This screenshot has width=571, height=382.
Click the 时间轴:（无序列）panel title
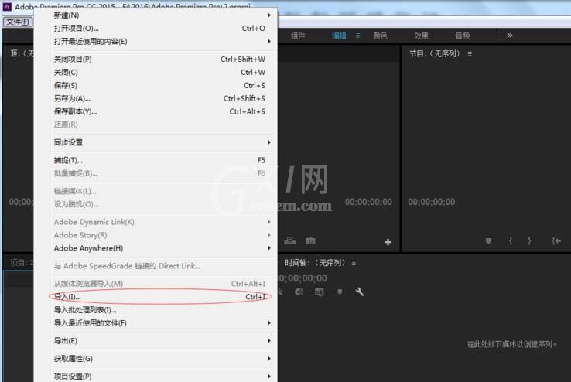[315, 263]
